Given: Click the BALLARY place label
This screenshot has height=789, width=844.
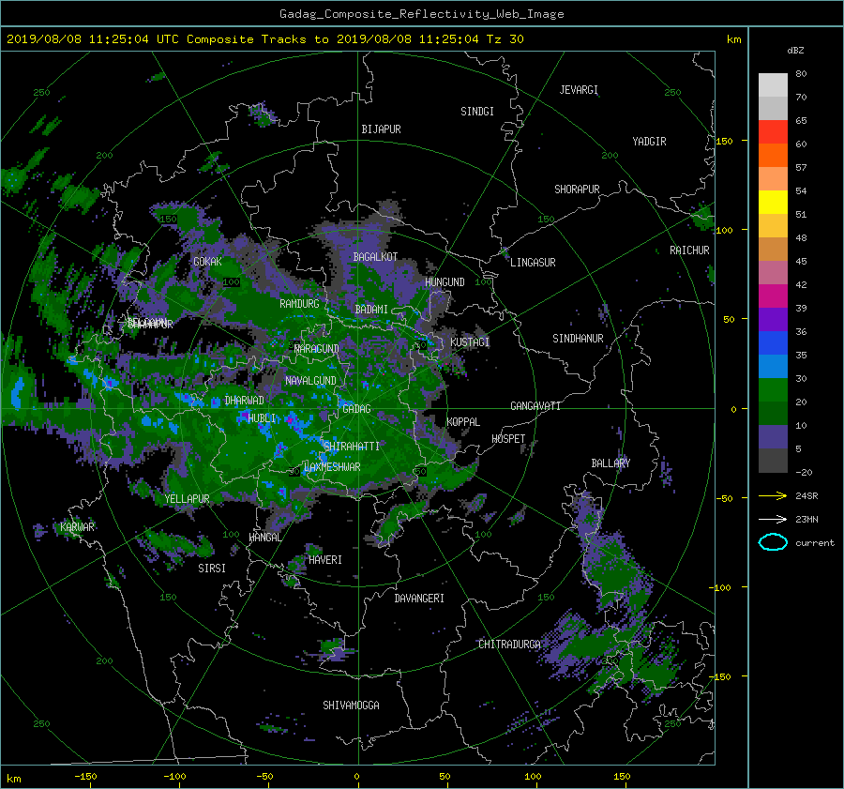Looking at the screenshot, I should point(610,463).
